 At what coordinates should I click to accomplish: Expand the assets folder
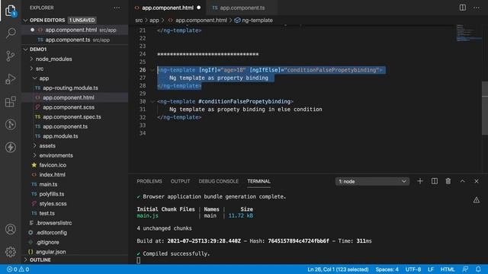click(x=34, y=145)
